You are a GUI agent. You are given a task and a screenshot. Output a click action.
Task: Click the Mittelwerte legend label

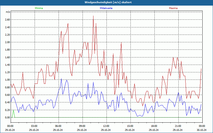106,8
